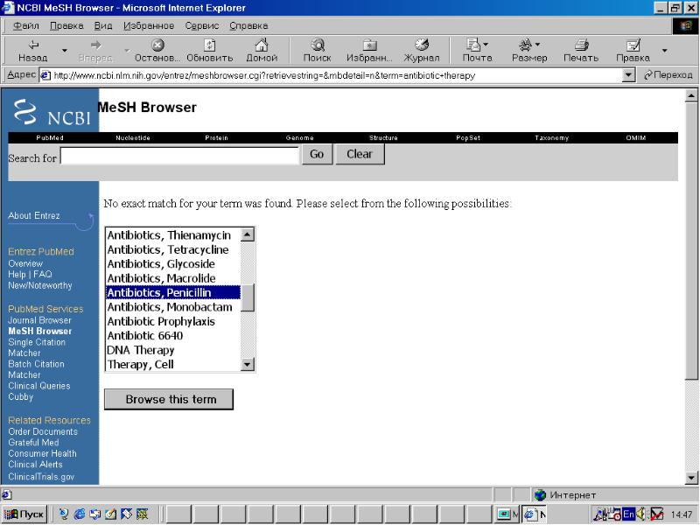Open the Consumer Health link
Image resolution: width=700 pixels, height=525 pixels.
42,453
